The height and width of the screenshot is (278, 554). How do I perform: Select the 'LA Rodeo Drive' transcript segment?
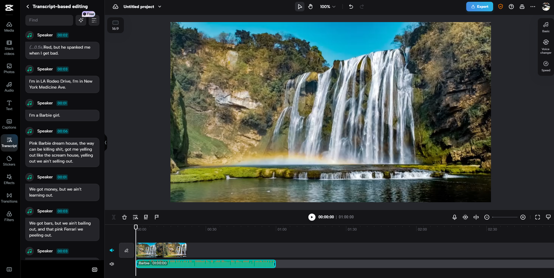coord(62,84)
